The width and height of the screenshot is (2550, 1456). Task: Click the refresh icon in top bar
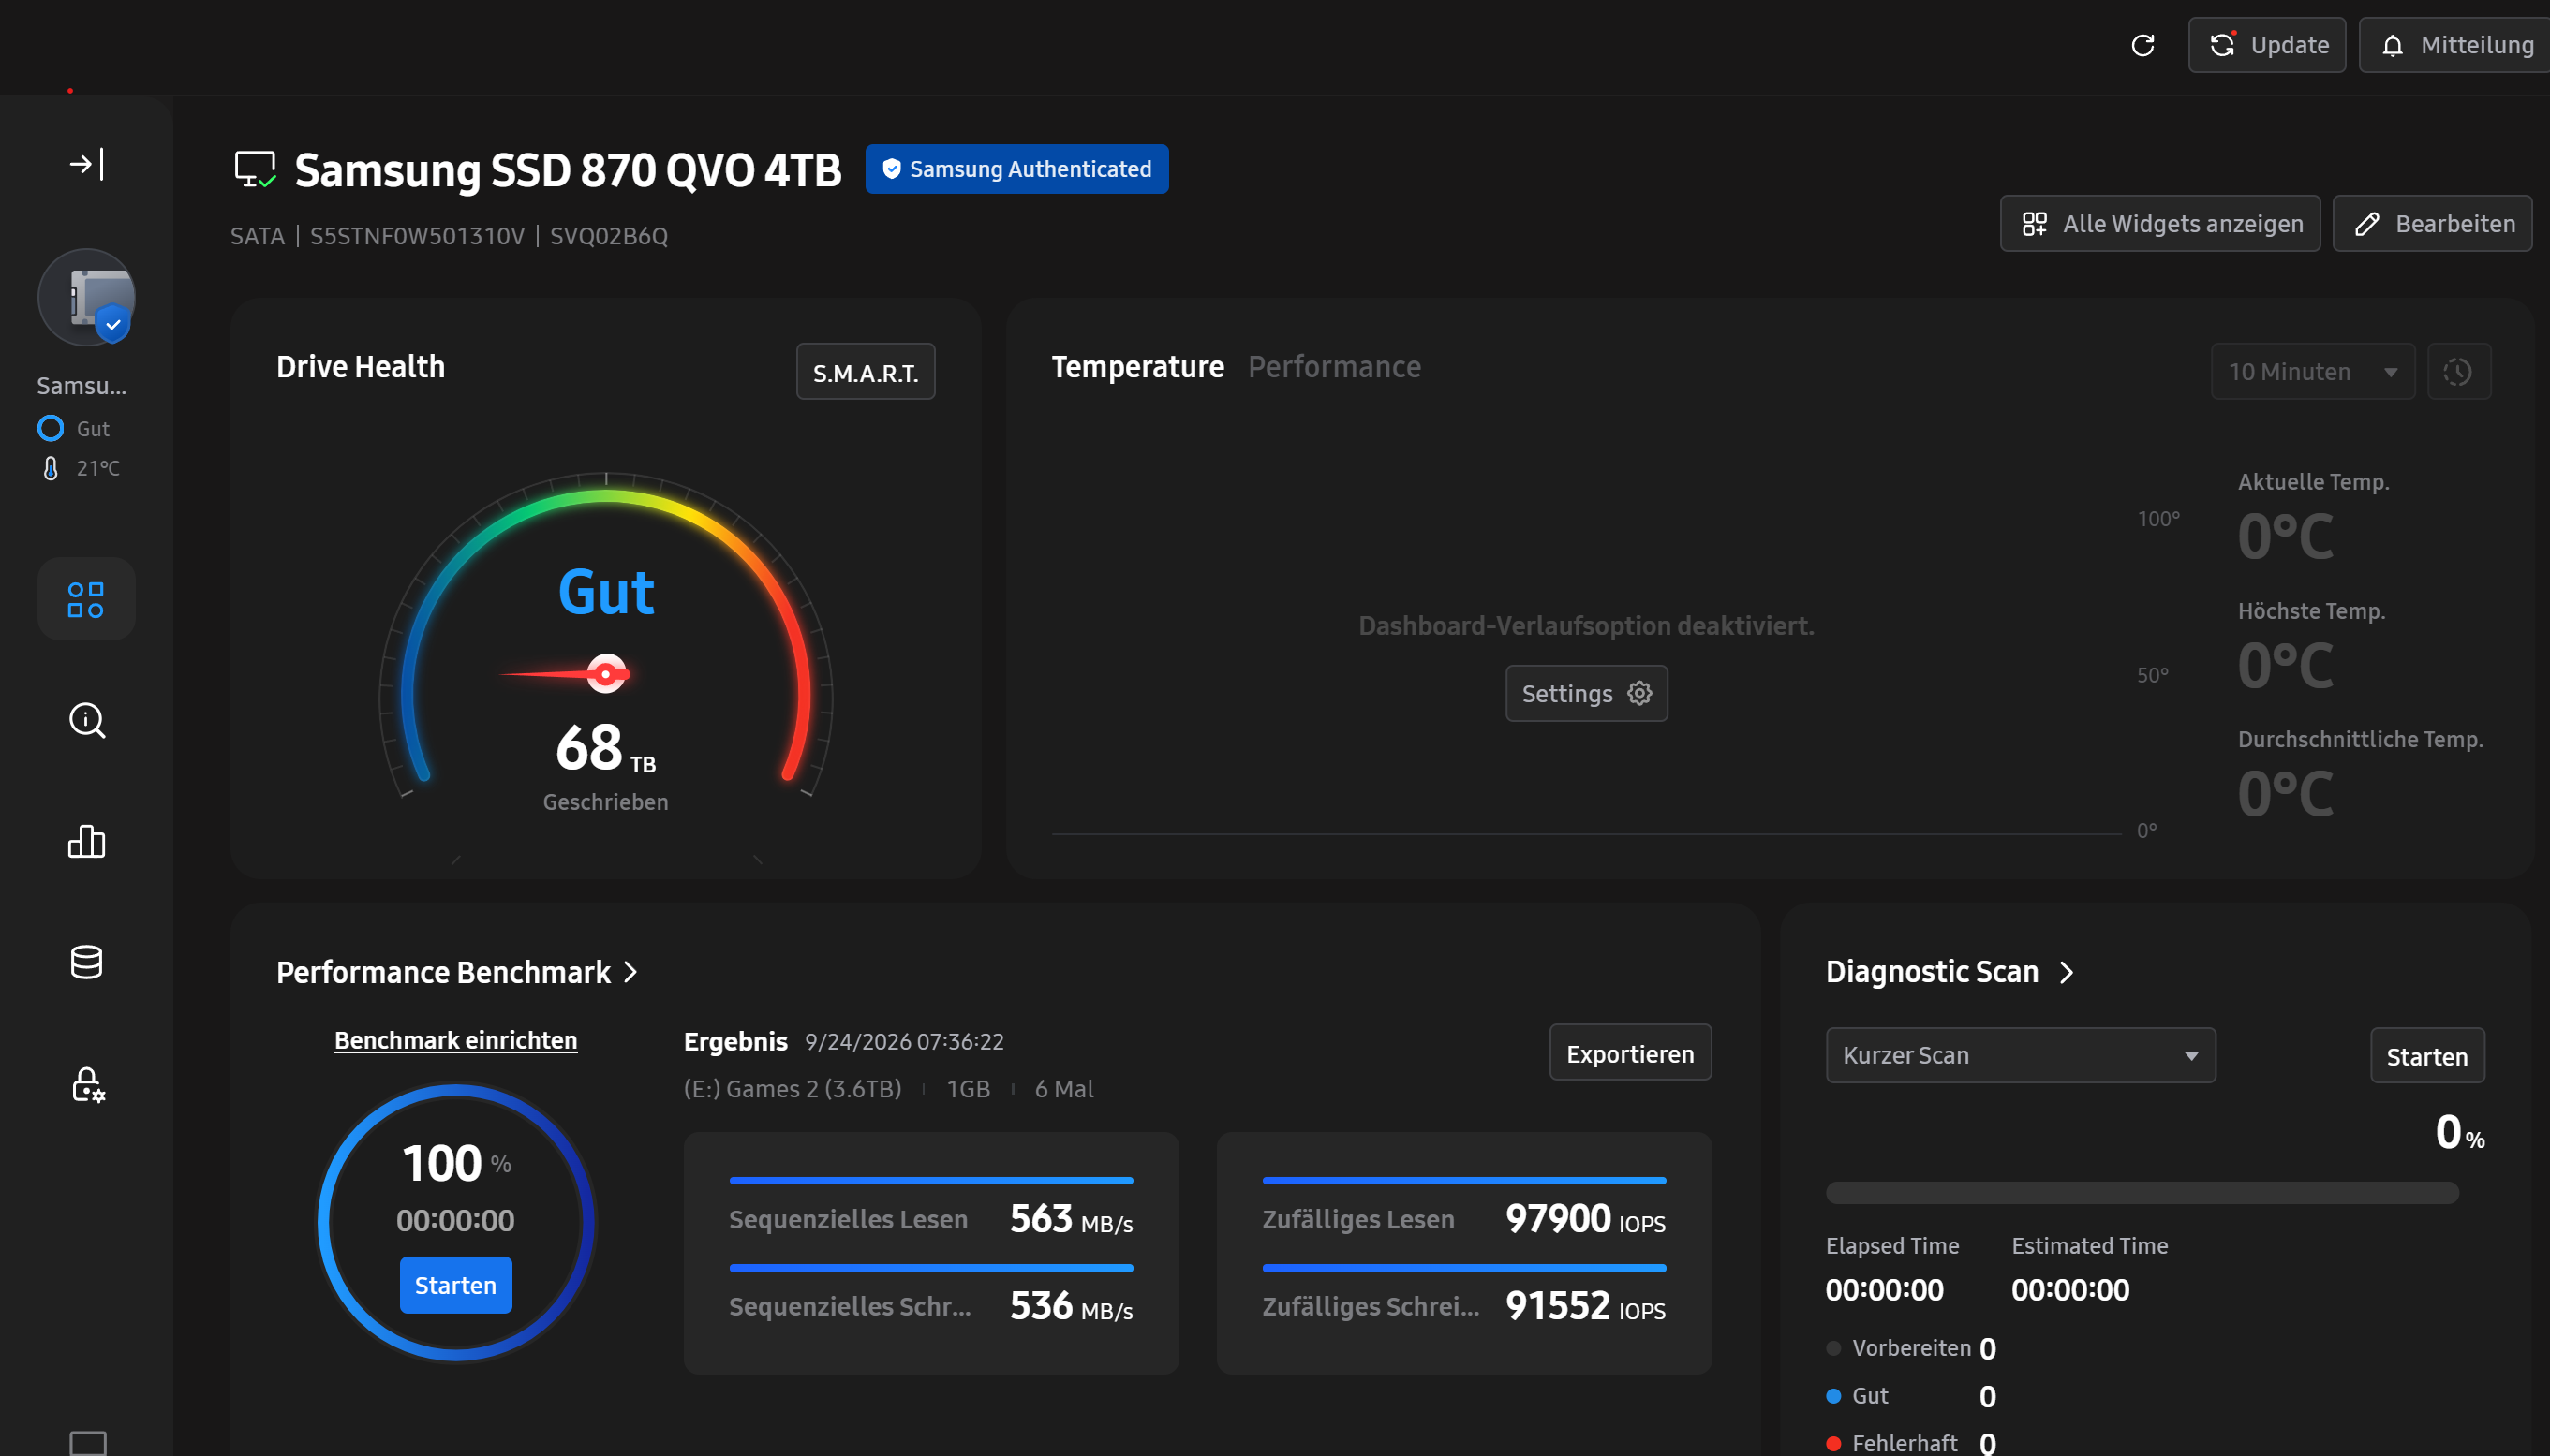click(2142, 45)
